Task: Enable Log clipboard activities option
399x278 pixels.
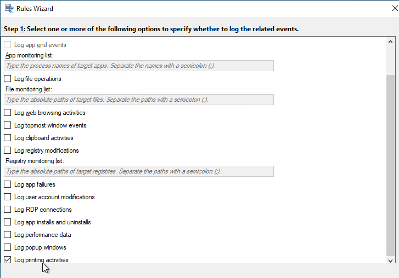Action: pos(7,138)
